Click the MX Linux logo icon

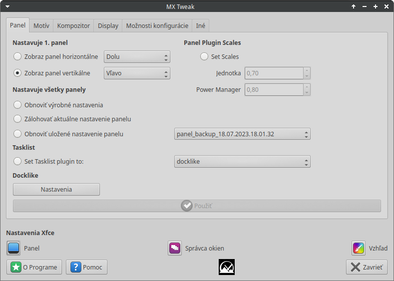227,267
